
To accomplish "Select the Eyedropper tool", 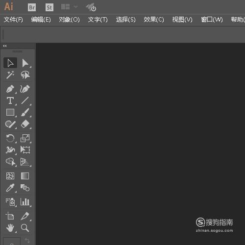I will (x=10, y=188).
